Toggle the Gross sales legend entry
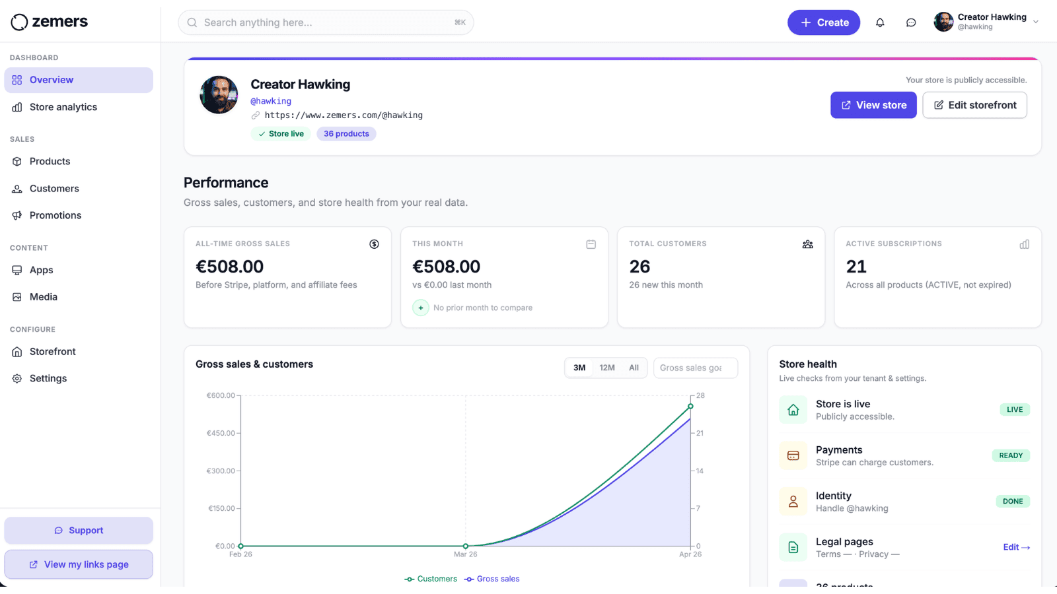Image resolution: width=1057 pixels, height=594 pixels. (492, 579)
